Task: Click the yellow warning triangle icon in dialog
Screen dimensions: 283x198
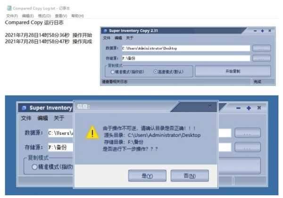Action: (x=92, y=133)
